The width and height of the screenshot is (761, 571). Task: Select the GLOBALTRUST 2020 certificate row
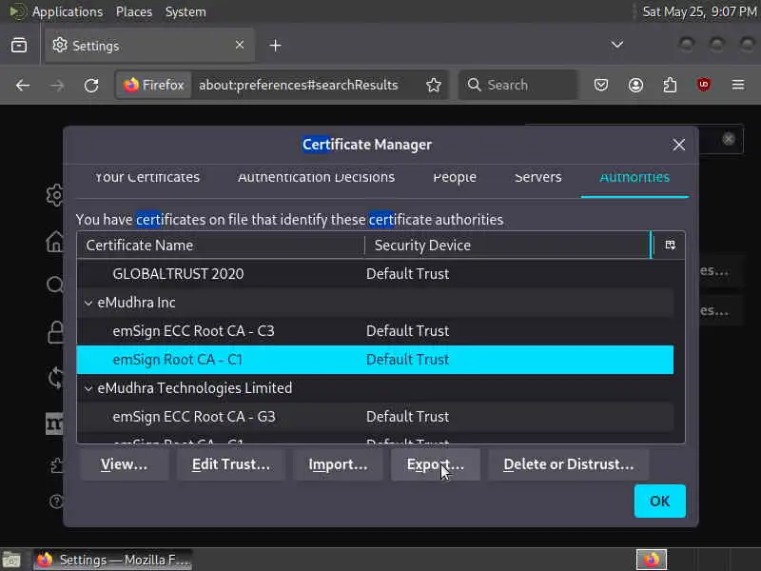tap(375, 274)
